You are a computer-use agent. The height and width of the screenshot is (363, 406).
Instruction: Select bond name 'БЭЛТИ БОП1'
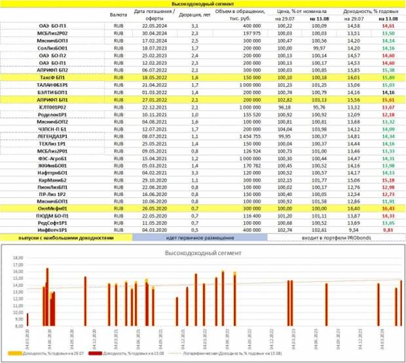pos(52,92)
